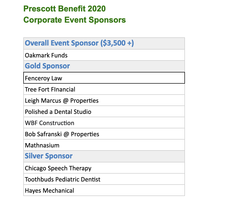This screenshot has height=212, width=228.
Task: Click the ($3,500 +) amount in the header
Action: pyautogui.click(x=117, y=43)
